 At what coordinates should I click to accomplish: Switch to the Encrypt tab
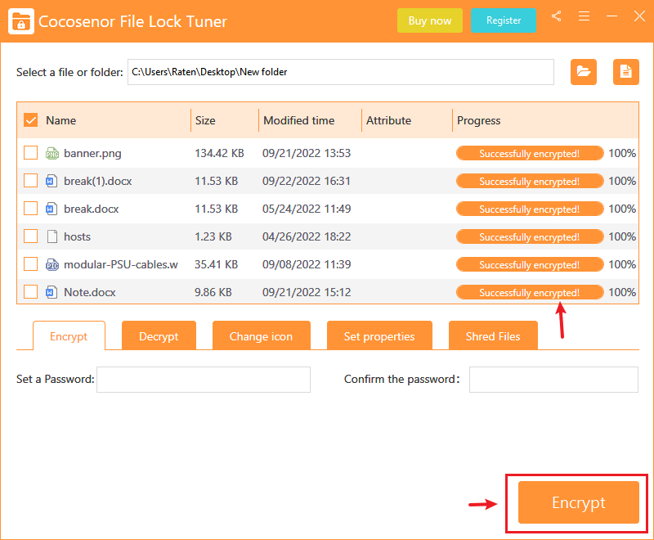coord(69,336)
